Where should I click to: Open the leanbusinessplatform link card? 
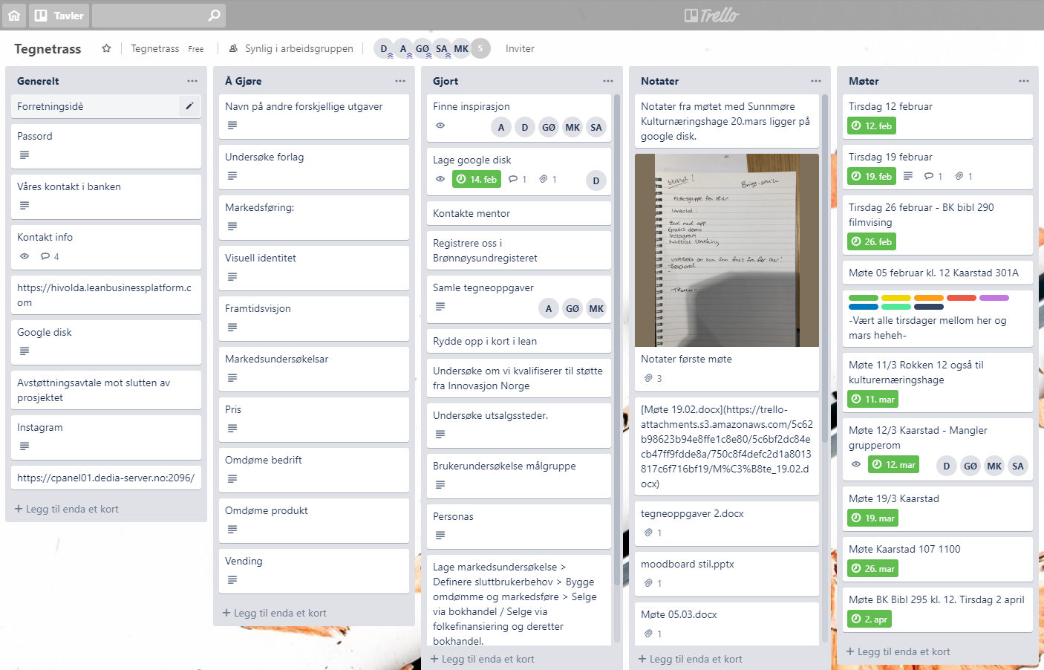tap(106, 295)
